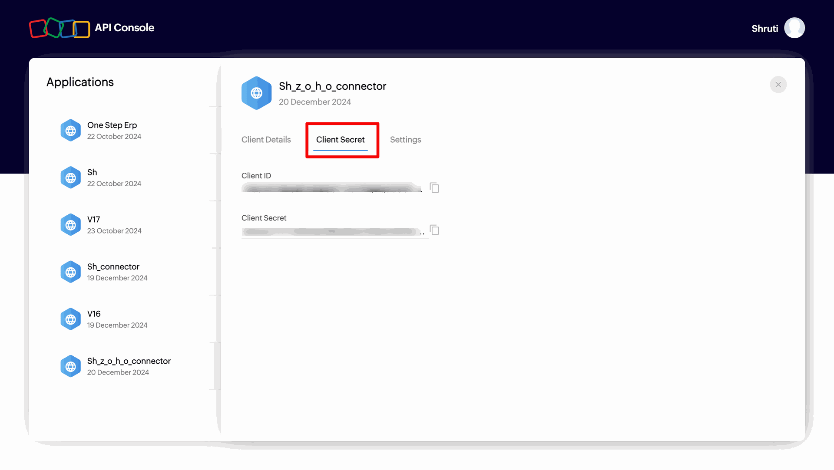834x470 pixels.
Task: Copy the Client ID value
Action: (434, 187)
